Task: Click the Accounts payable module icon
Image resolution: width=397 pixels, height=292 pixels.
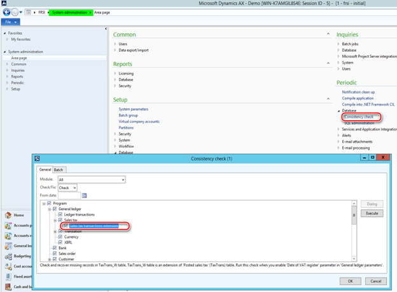Action: (x=8, y=225)
